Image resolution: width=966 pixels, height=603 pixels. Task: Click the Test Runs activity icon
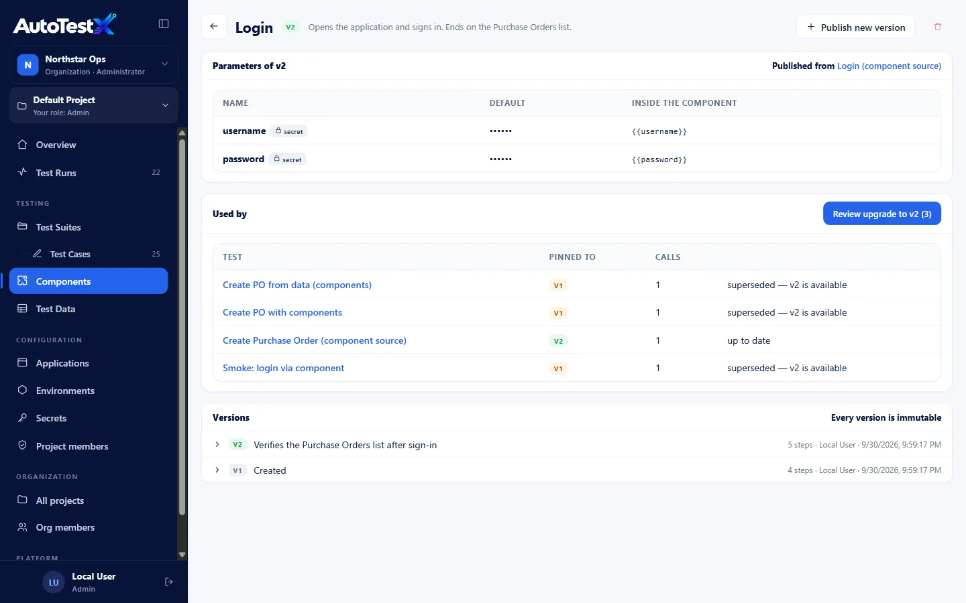click(x=22, y=172)
